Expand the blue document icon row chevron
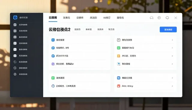Viewport: 192px width, 110px height. pyautogui.click(x=172, y=78)
